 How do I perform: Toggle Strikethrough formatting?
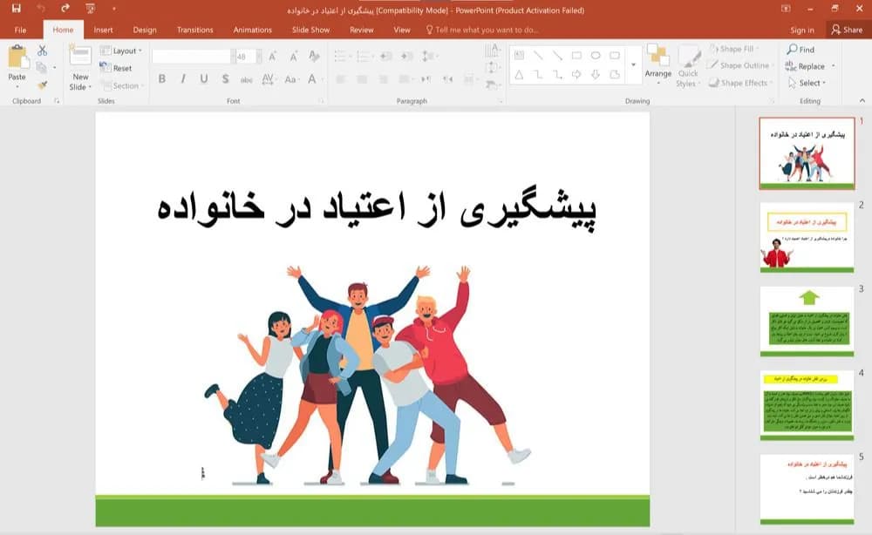tap(246, 79)
